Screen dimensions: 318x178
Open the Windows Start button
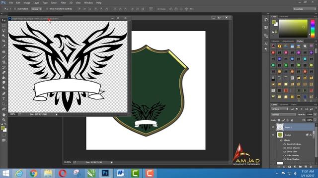(5, 173)
